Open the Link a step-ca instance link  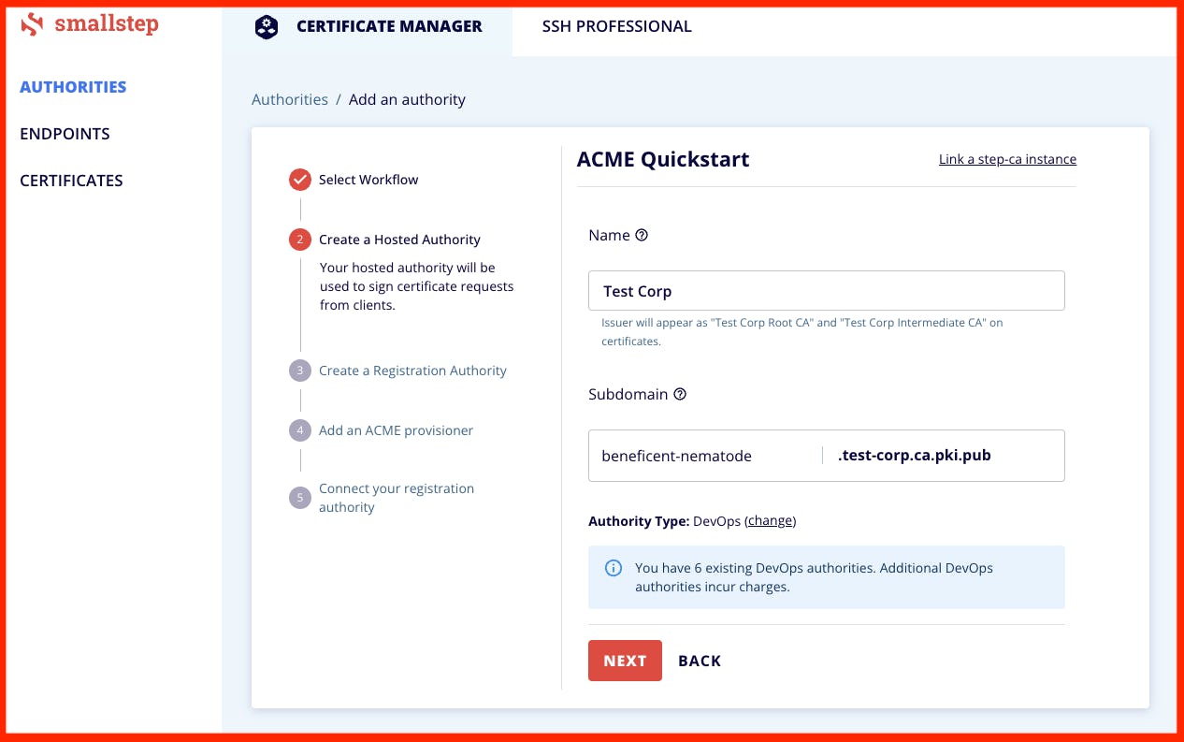1007,159
